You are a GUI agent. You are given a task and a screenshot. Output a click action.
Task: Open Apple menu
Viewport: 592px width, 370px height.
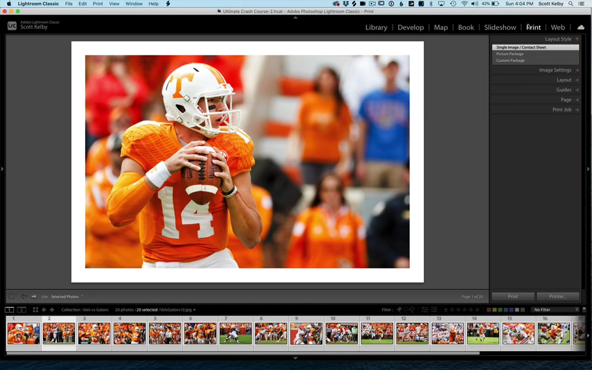[x=8, y=4]
